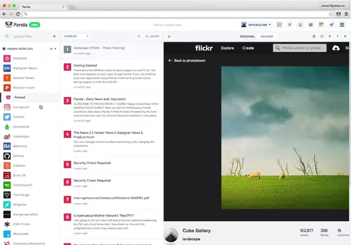Image resolution: width=351 pixels, height=245 pixels.
Task: Open the Behance feed
Action: [x=20, y=146]
